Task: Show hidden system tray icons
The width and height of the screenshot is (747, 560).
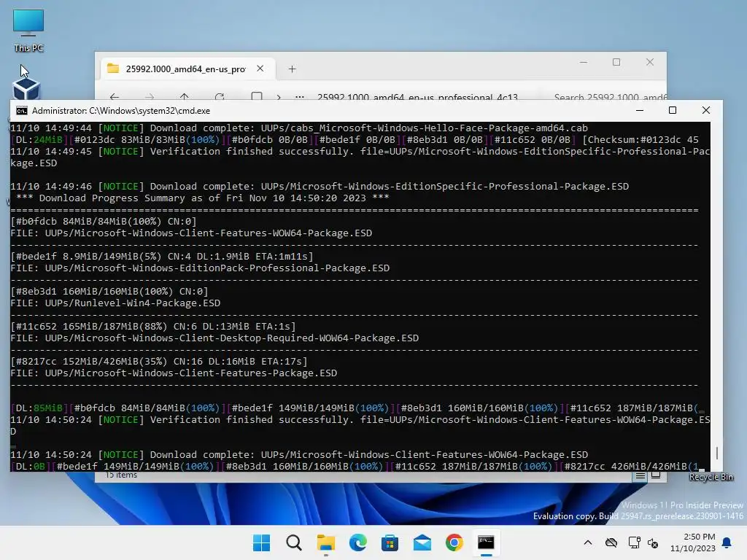Action: [x=588, y=542]
